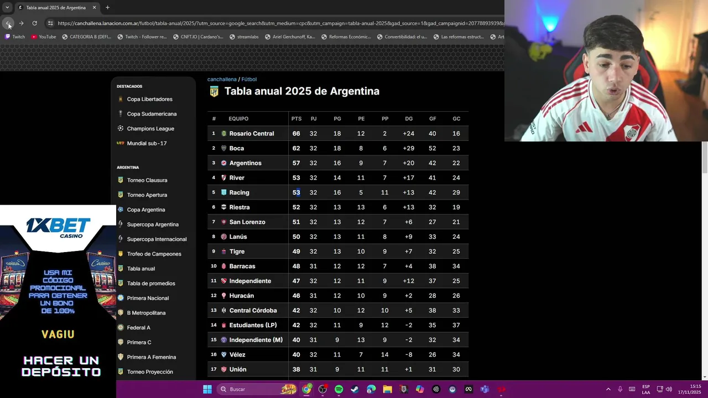Click River team name in table
708x398 pixels.
[237, 177]
